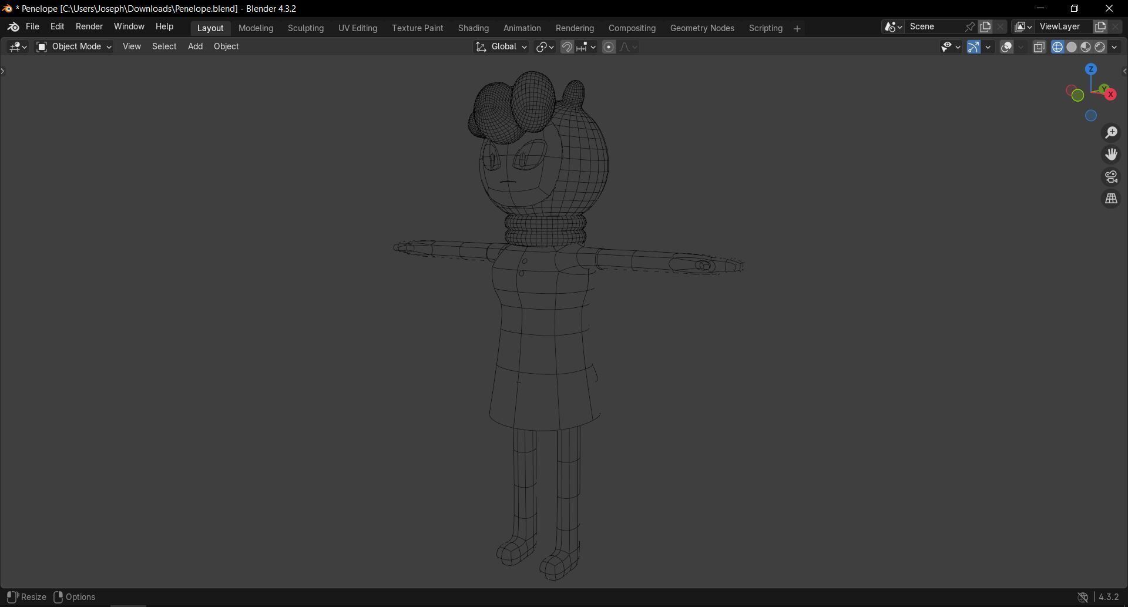The image size is (1128, 607).
Task: Click the ViewLayer name field
Action: point(1064,27)
